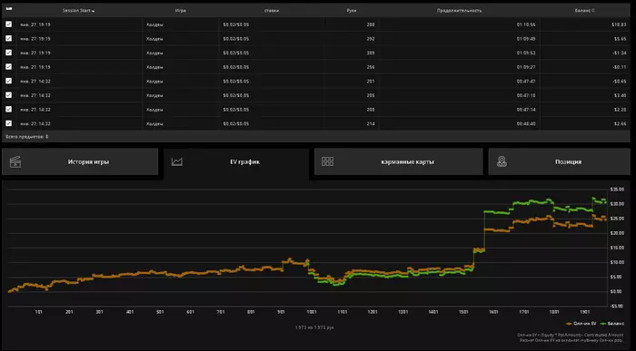Viewport: 636px width, 351px height.
Task: Uncheck the session with $10.03 balance
Action: pos(8,24)
